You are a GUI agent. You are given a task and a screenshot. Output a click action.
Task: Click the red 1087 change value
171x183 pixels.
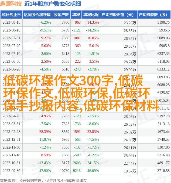click(77, 38)
